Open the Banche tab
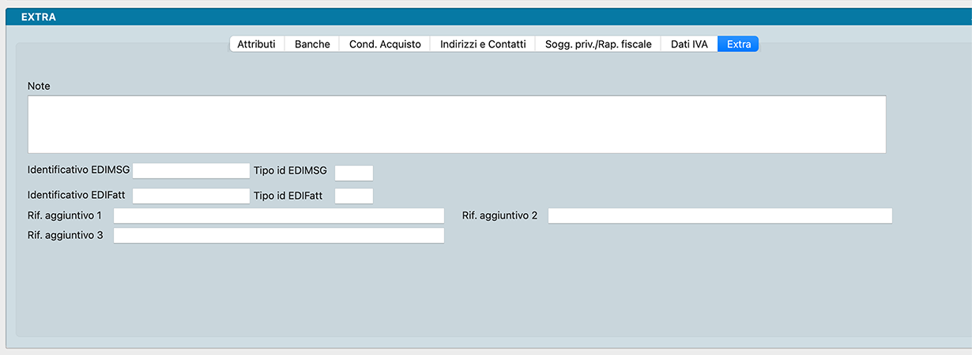Viewport: 972px width, 355px height. [312, 45]
